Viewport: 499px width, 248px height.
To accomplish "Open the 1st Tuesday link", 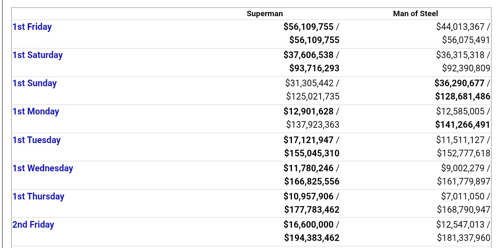I will click(x=37, y=140).
